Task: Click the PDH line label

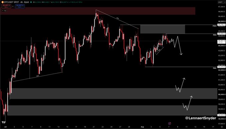Action: [x=215, y=35]
